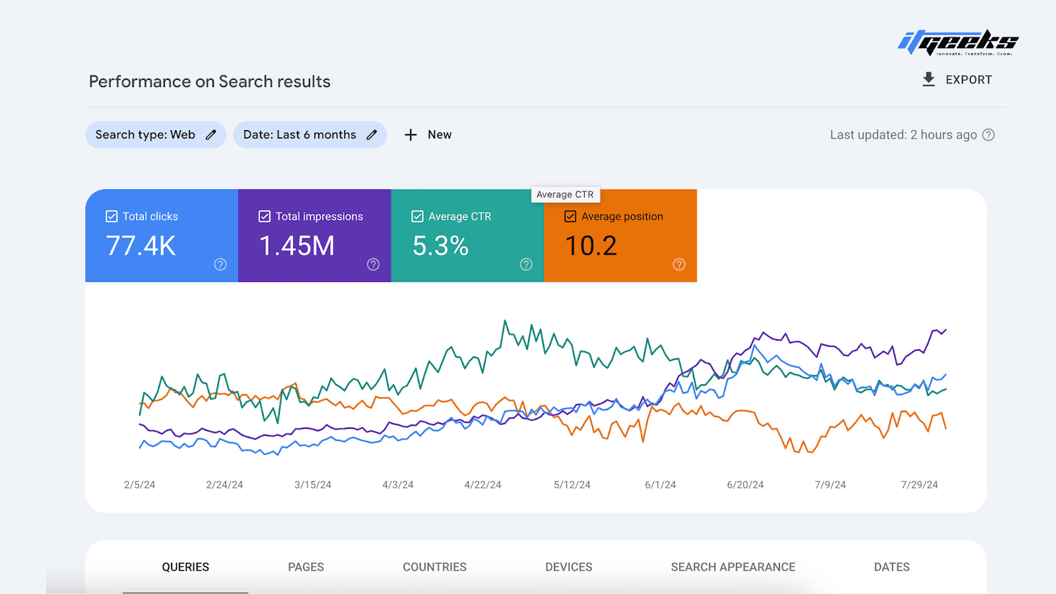Switch to the Pages tab
1056x594 pixels.
pyautogui.click(x=306, y=567)
